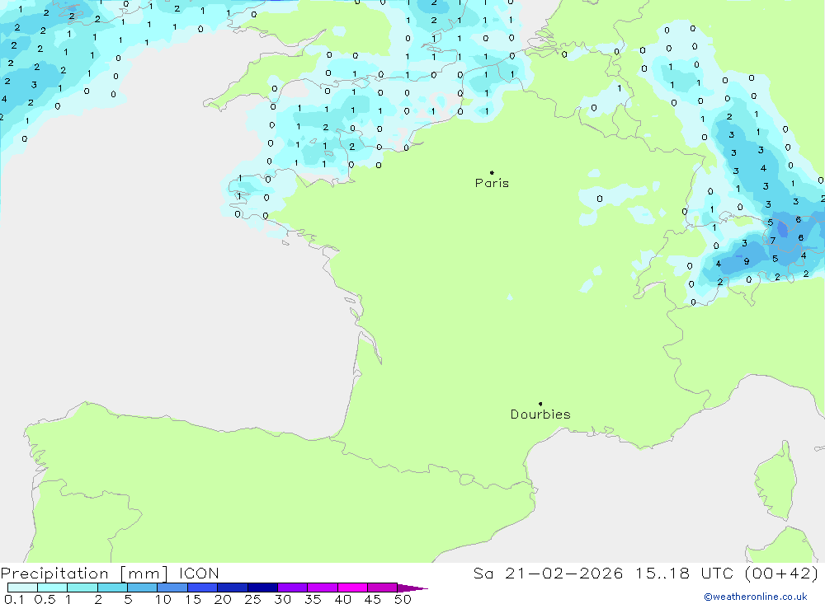Click the island of Corsica on the map
This screenshot has width=825, height=604.
coord(775,481)
